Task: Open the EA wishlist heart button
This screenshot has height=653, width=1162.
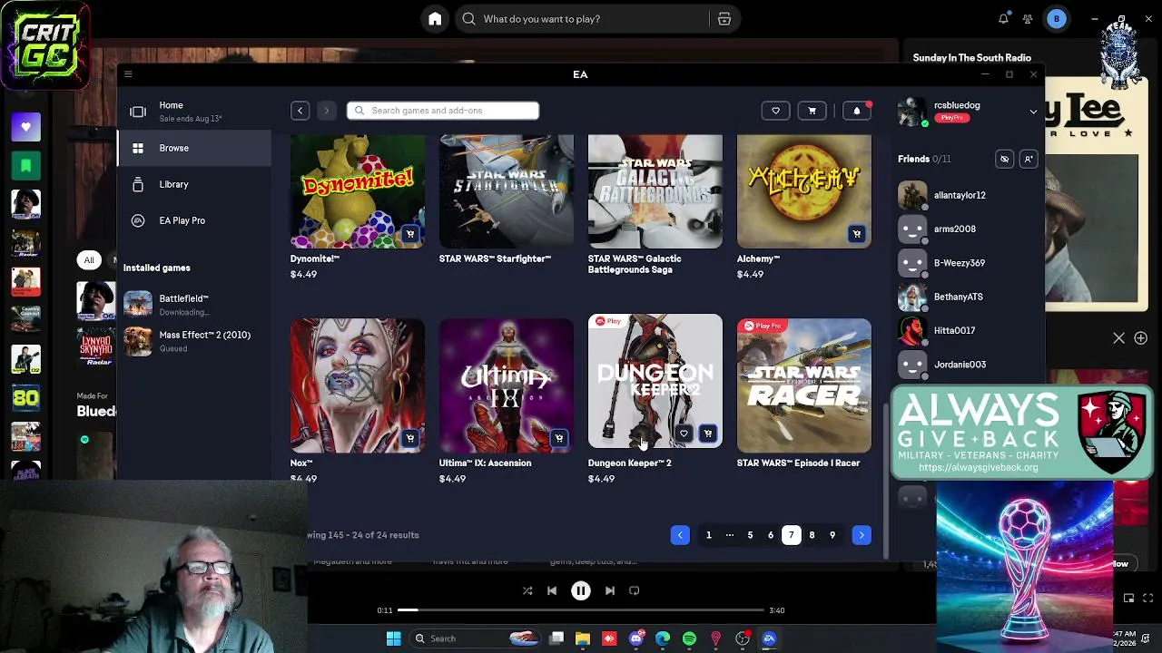Action: click(775, 111)
